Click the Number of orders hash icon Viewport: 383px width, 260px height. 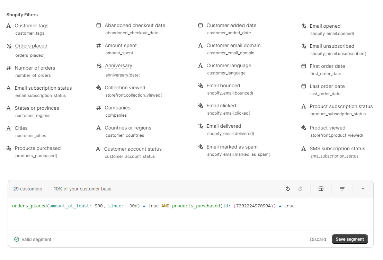9,68
